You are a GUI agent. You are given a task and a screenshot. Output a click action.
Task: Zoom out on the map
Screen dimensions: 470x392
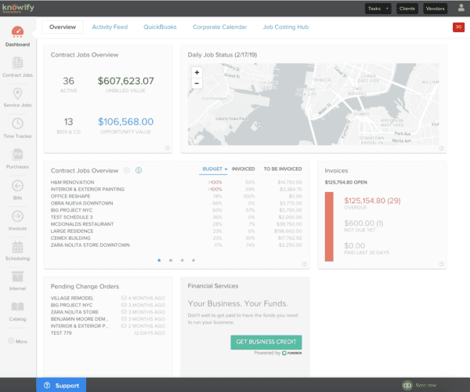tap(197, 83)
